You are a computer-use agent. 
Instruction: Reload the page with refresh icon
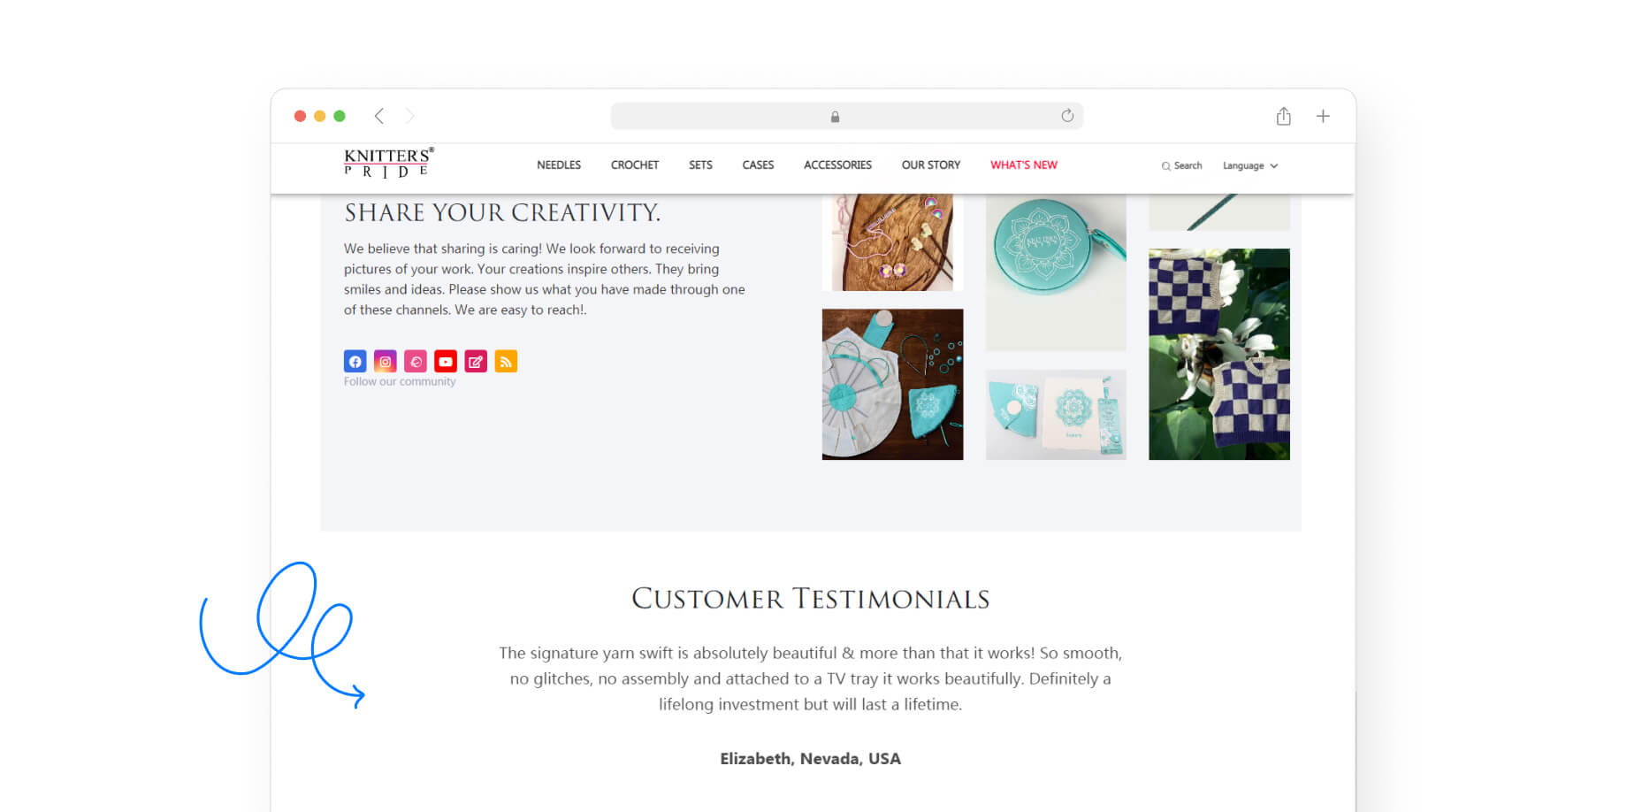click(x=1067, y=116)
